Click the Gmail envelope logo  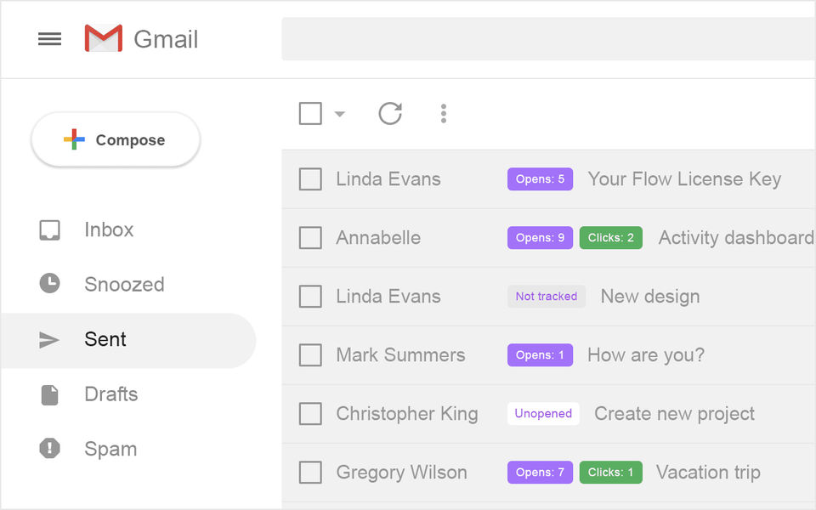(104, 39)
